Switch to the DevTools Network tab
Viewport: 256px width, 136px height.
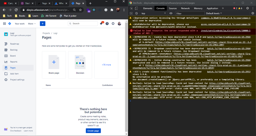tap(185, 8)
